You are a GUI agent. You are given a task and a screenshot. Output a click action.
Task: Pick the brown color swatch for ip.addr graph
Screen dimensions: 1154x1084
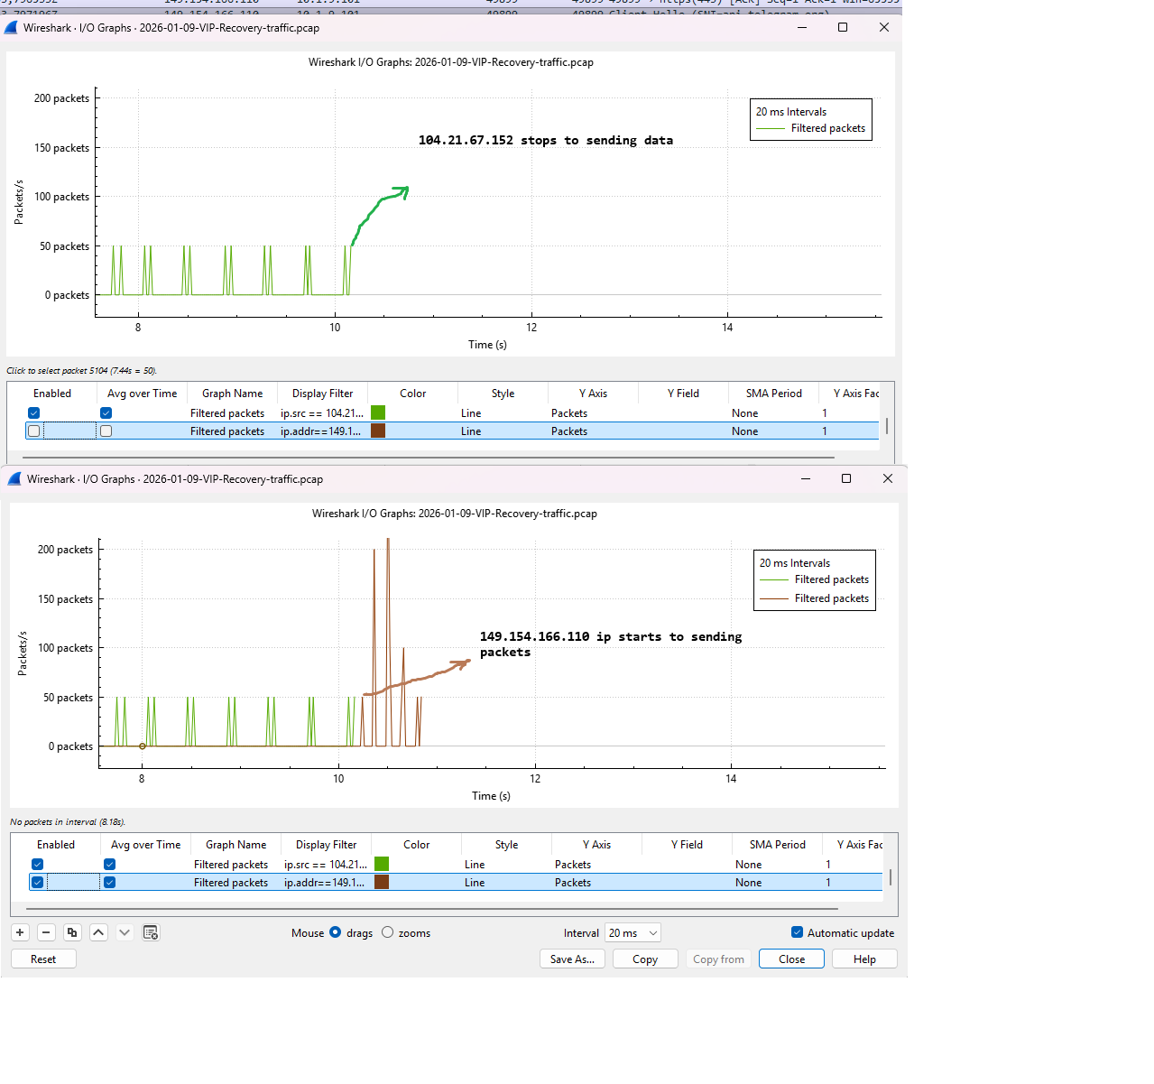(x=381, y=882)
